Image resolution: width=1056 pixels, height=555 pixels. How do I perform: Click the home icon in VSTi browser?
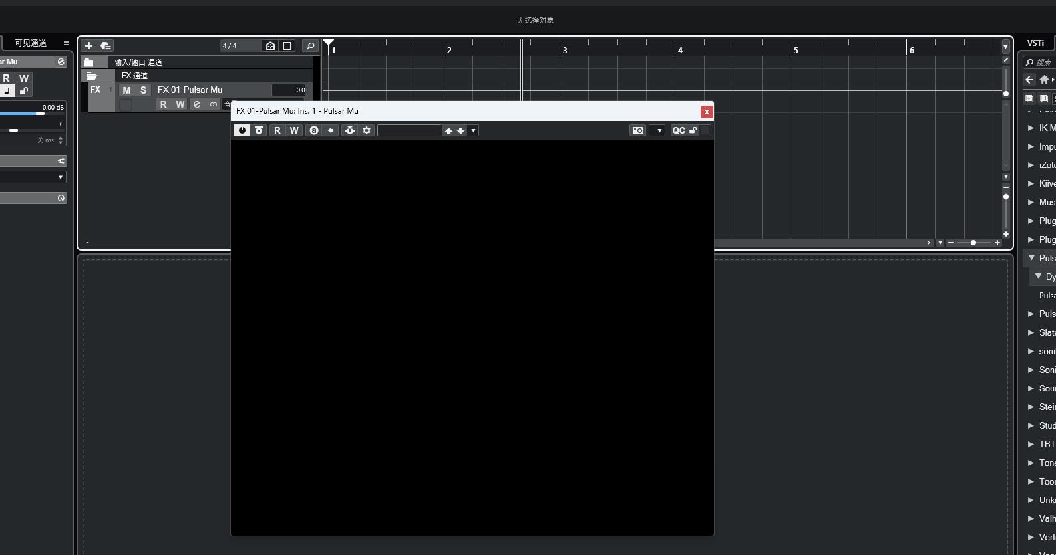tap(1044, 80)
